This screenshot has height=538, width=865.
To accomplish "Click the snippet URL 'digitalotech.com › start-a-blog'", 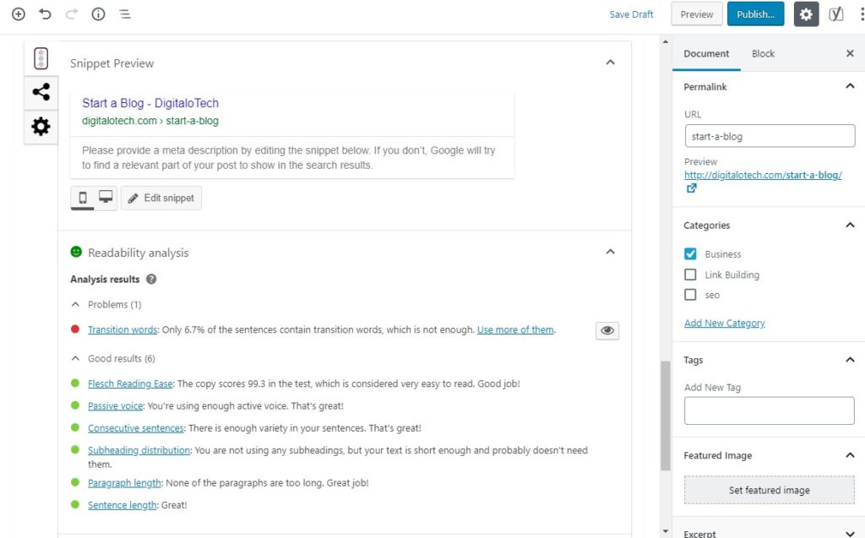I will 150,121.
